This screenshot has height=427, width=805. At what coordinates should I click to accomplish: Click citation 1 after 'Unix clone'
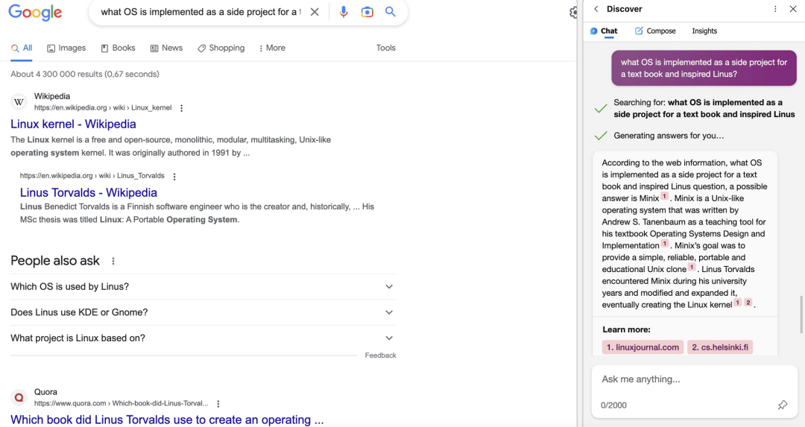[x=692, y=267]
